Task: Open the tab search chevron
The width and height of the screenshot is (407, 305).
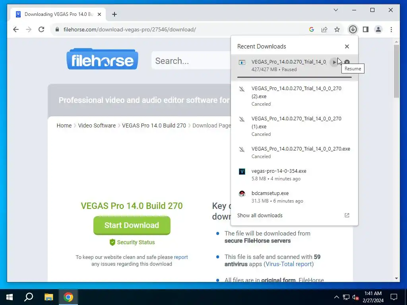Action: pos(336,10)
